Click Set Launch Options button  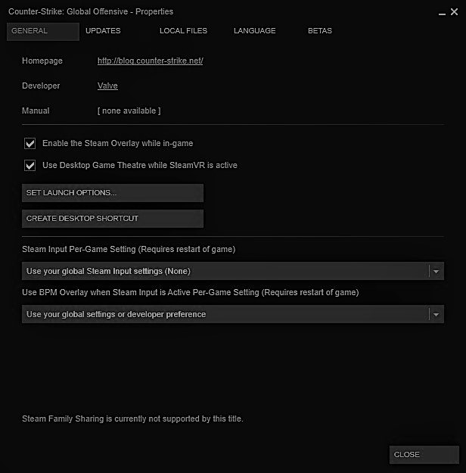113,193
